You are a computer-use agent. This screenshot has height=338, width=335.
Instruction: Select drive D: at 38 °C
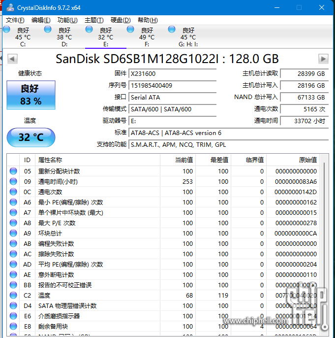click(64, 37)
